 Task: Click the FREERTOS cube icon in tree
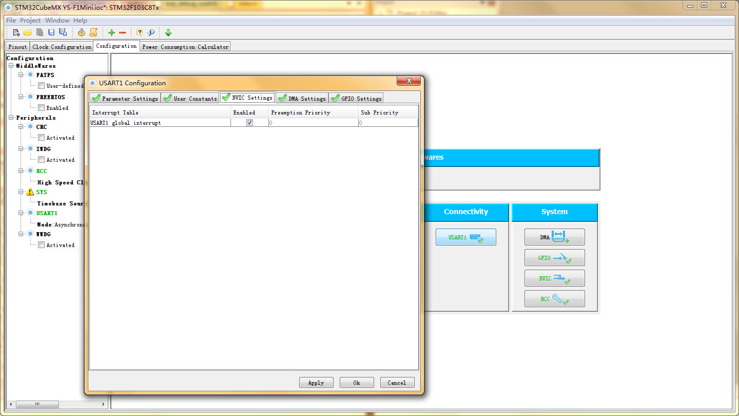coord(30,97)
